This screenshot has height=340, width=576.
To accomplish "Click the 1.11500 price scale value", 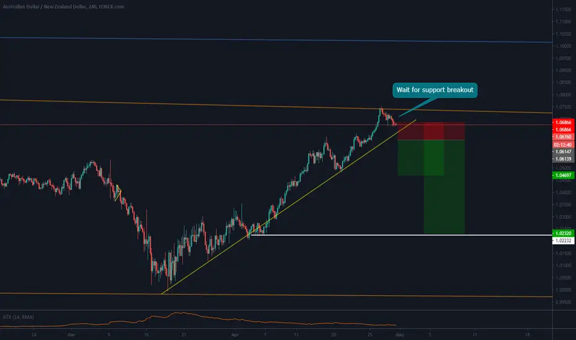I will click(x=563, y=9).
